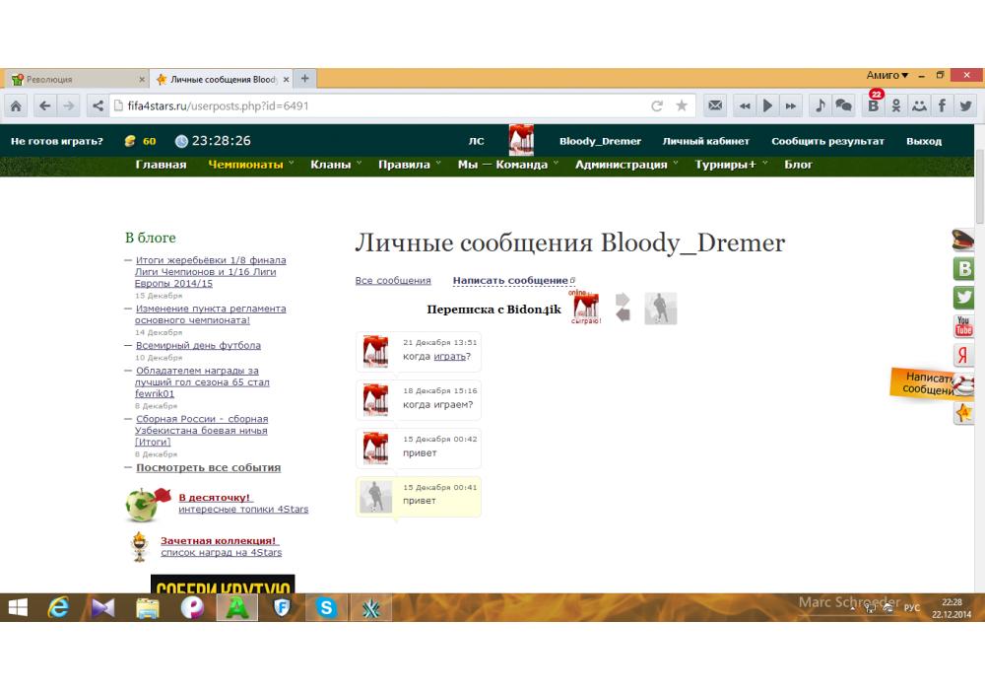This screenshot has width=985, height=690.
Task: Open the Twitter icon in right sidebar
Action: coord(963,298)
